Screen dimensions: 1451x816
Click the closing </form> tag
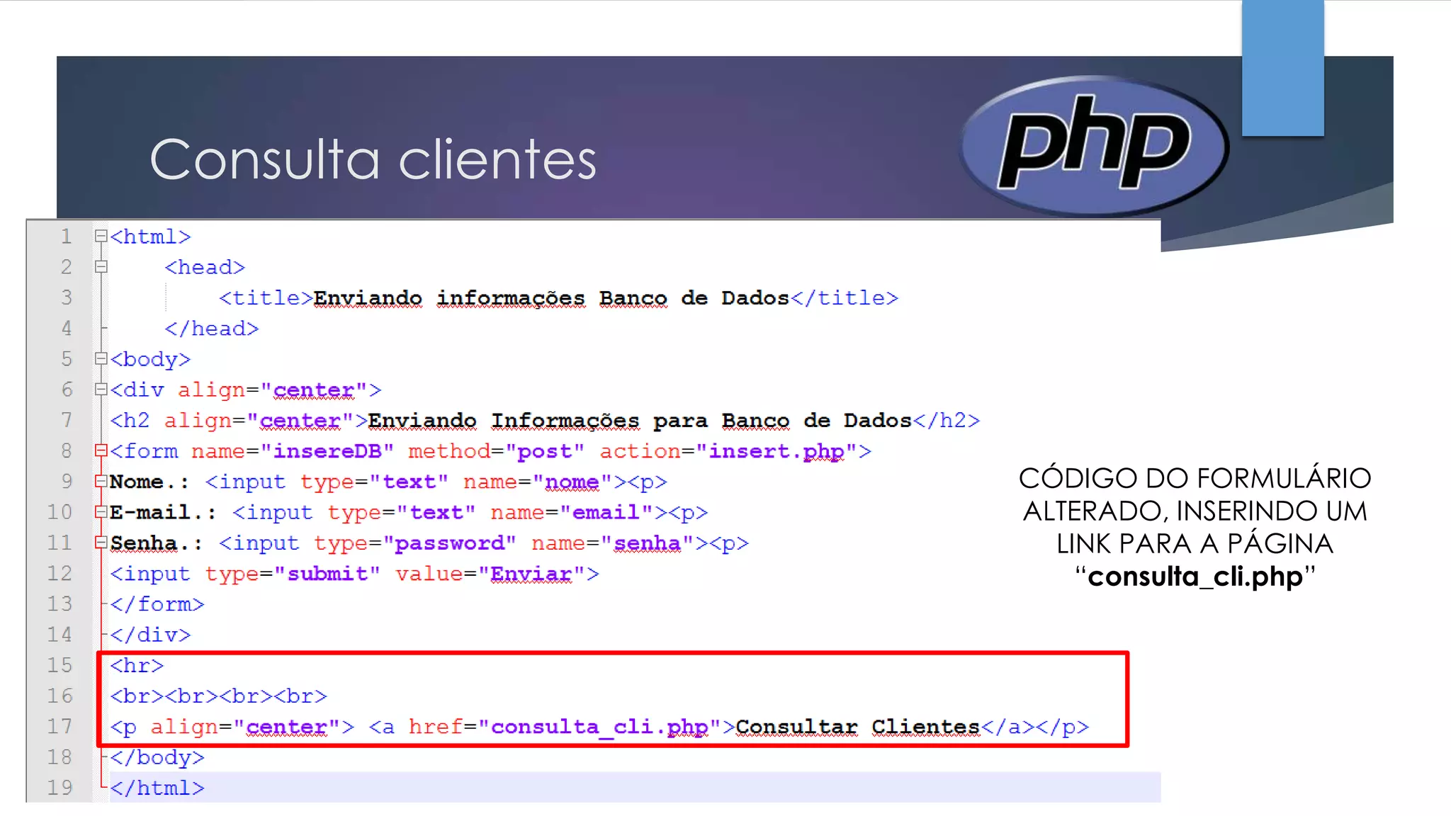click(157, 604)
